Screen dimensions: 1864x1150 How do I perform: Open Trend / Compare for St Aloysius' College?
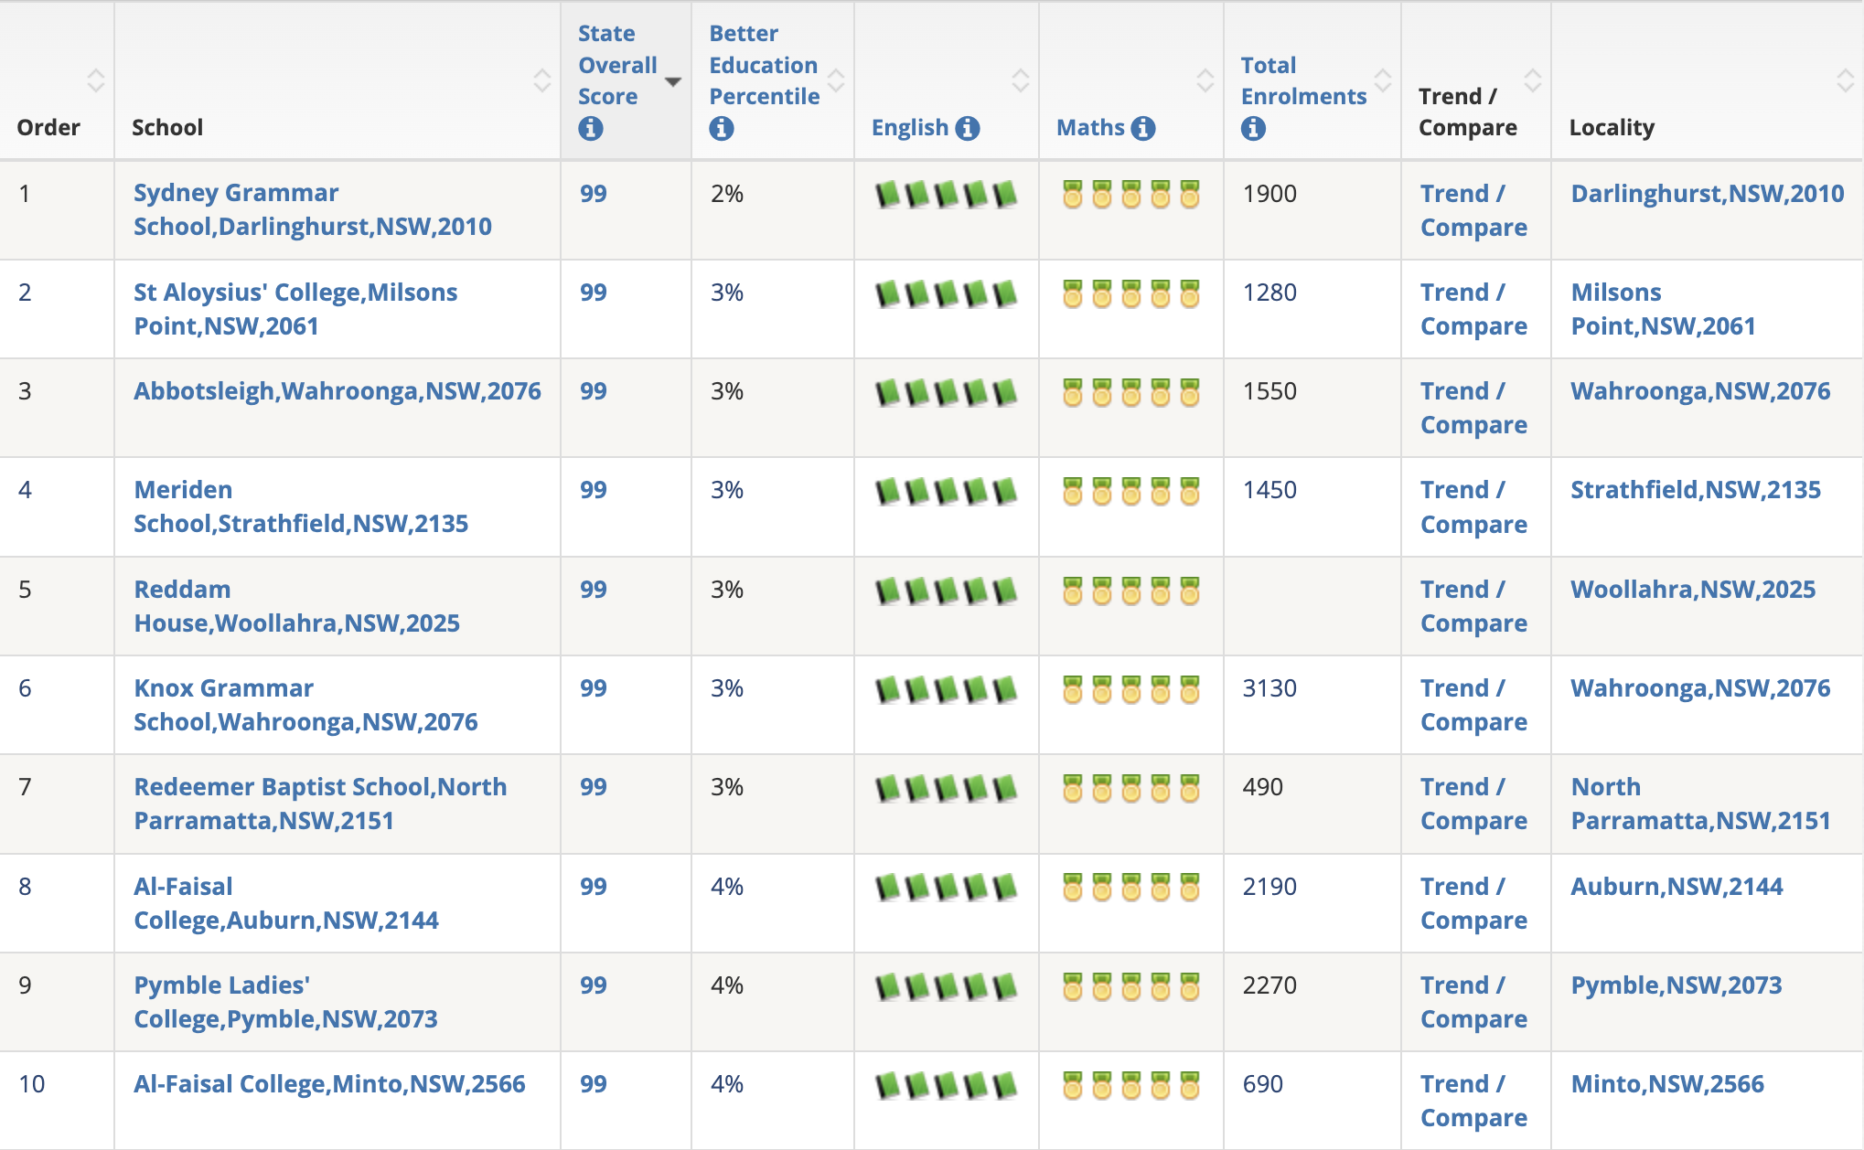1473,309
